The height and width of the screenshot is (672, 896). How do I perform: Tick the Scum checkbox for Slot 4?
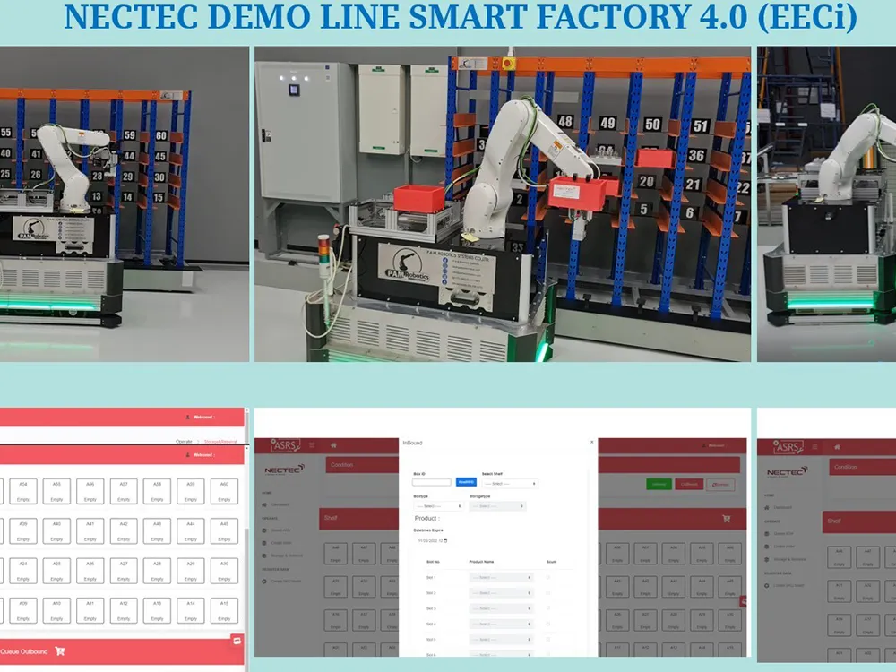click(x=548, y=624)
